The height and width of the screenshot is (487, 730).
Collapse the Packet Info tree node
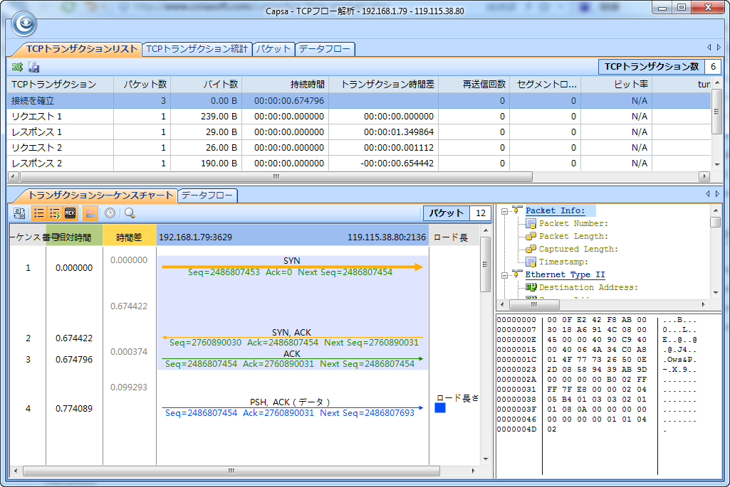point(504,211)
